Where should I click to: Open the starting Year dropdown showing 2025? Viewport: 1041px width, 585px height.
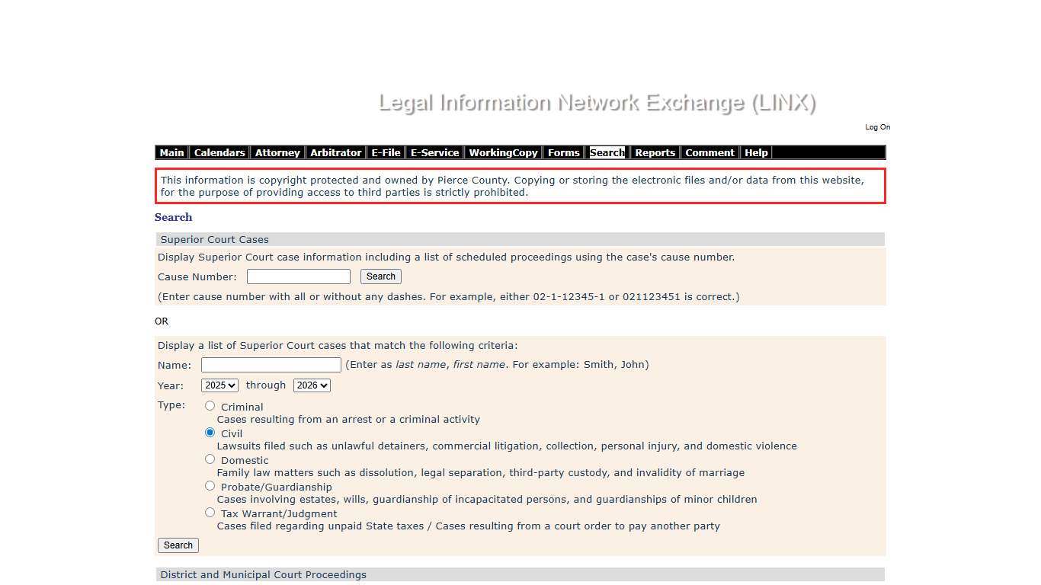(219, 385)
